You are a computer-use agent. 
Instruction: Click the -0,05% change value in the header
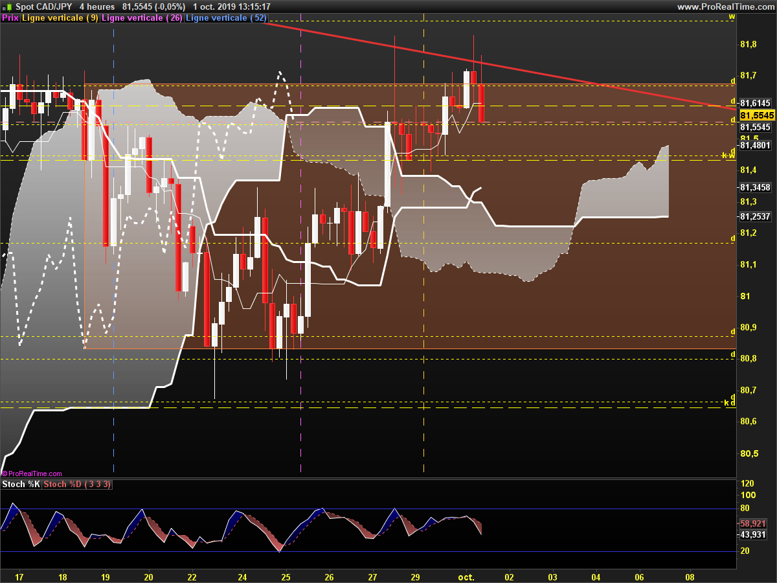point(170,6)
